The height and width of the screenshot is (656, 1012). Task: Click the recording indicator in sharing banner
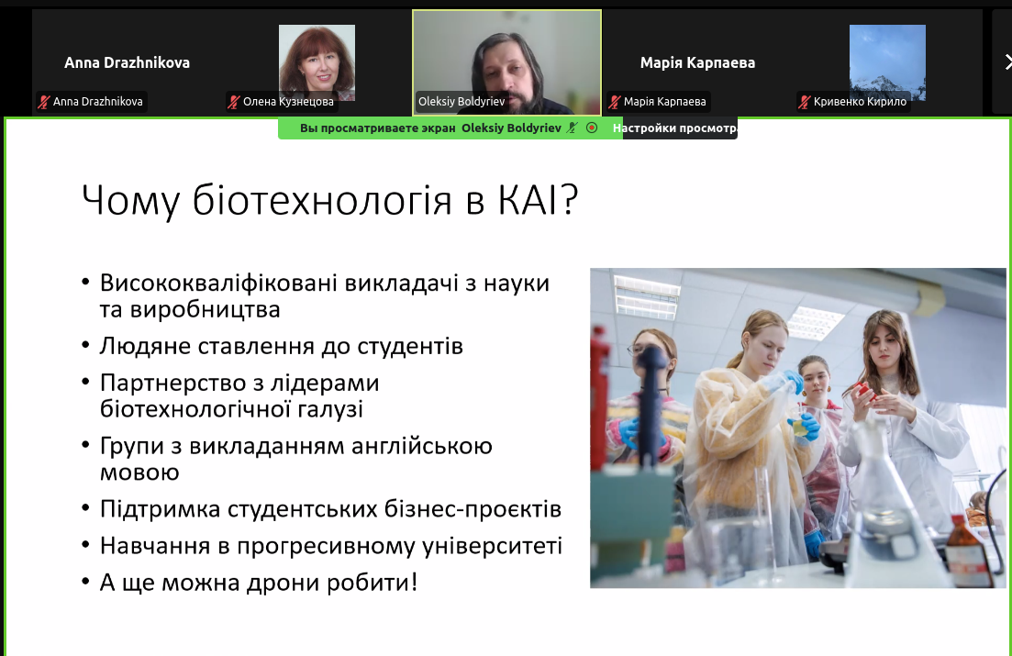(x=591, y=128)
